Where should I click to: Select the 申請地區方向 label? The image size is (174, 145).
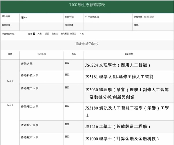8,34
